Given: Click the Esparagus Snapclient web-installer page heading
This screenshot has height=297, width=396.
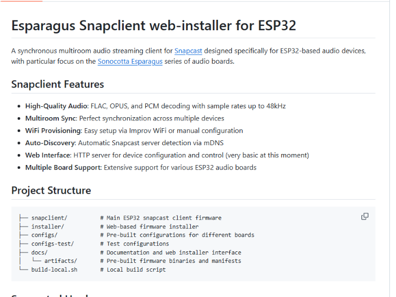Looking at the screenshot, I should pyautogui.click(x=153, y=26).
